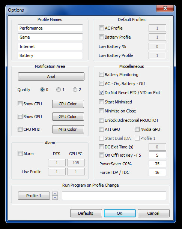Click the profile spinner down arrow
Image resolution: width=182 pixels, height=229 pixels.
55,198
